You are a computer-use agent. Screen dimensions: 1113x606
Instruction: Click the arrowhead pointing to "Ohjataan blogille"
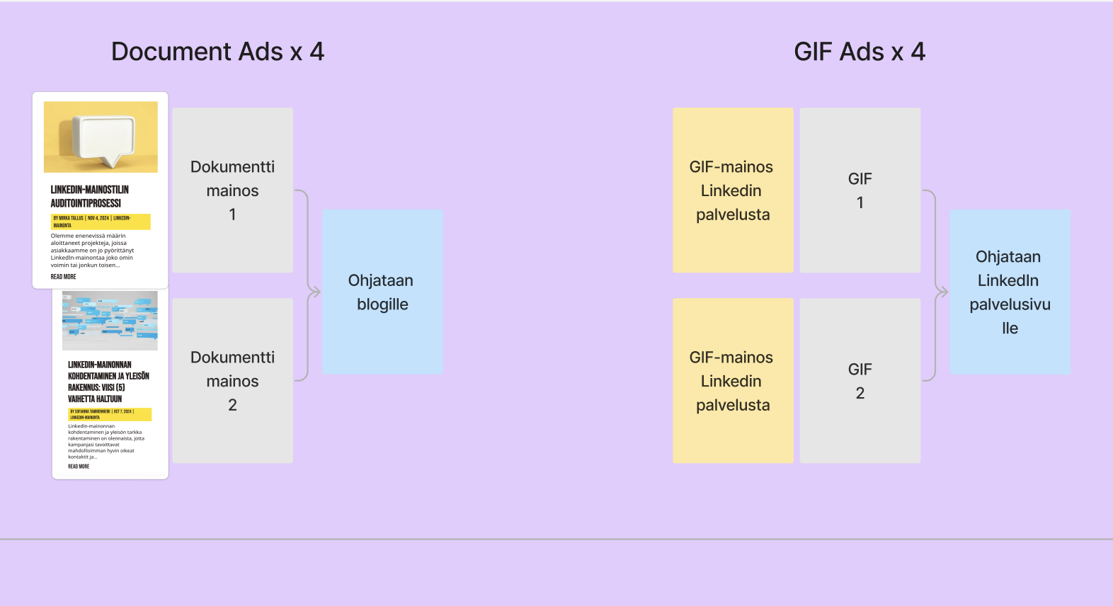[316, 292]
